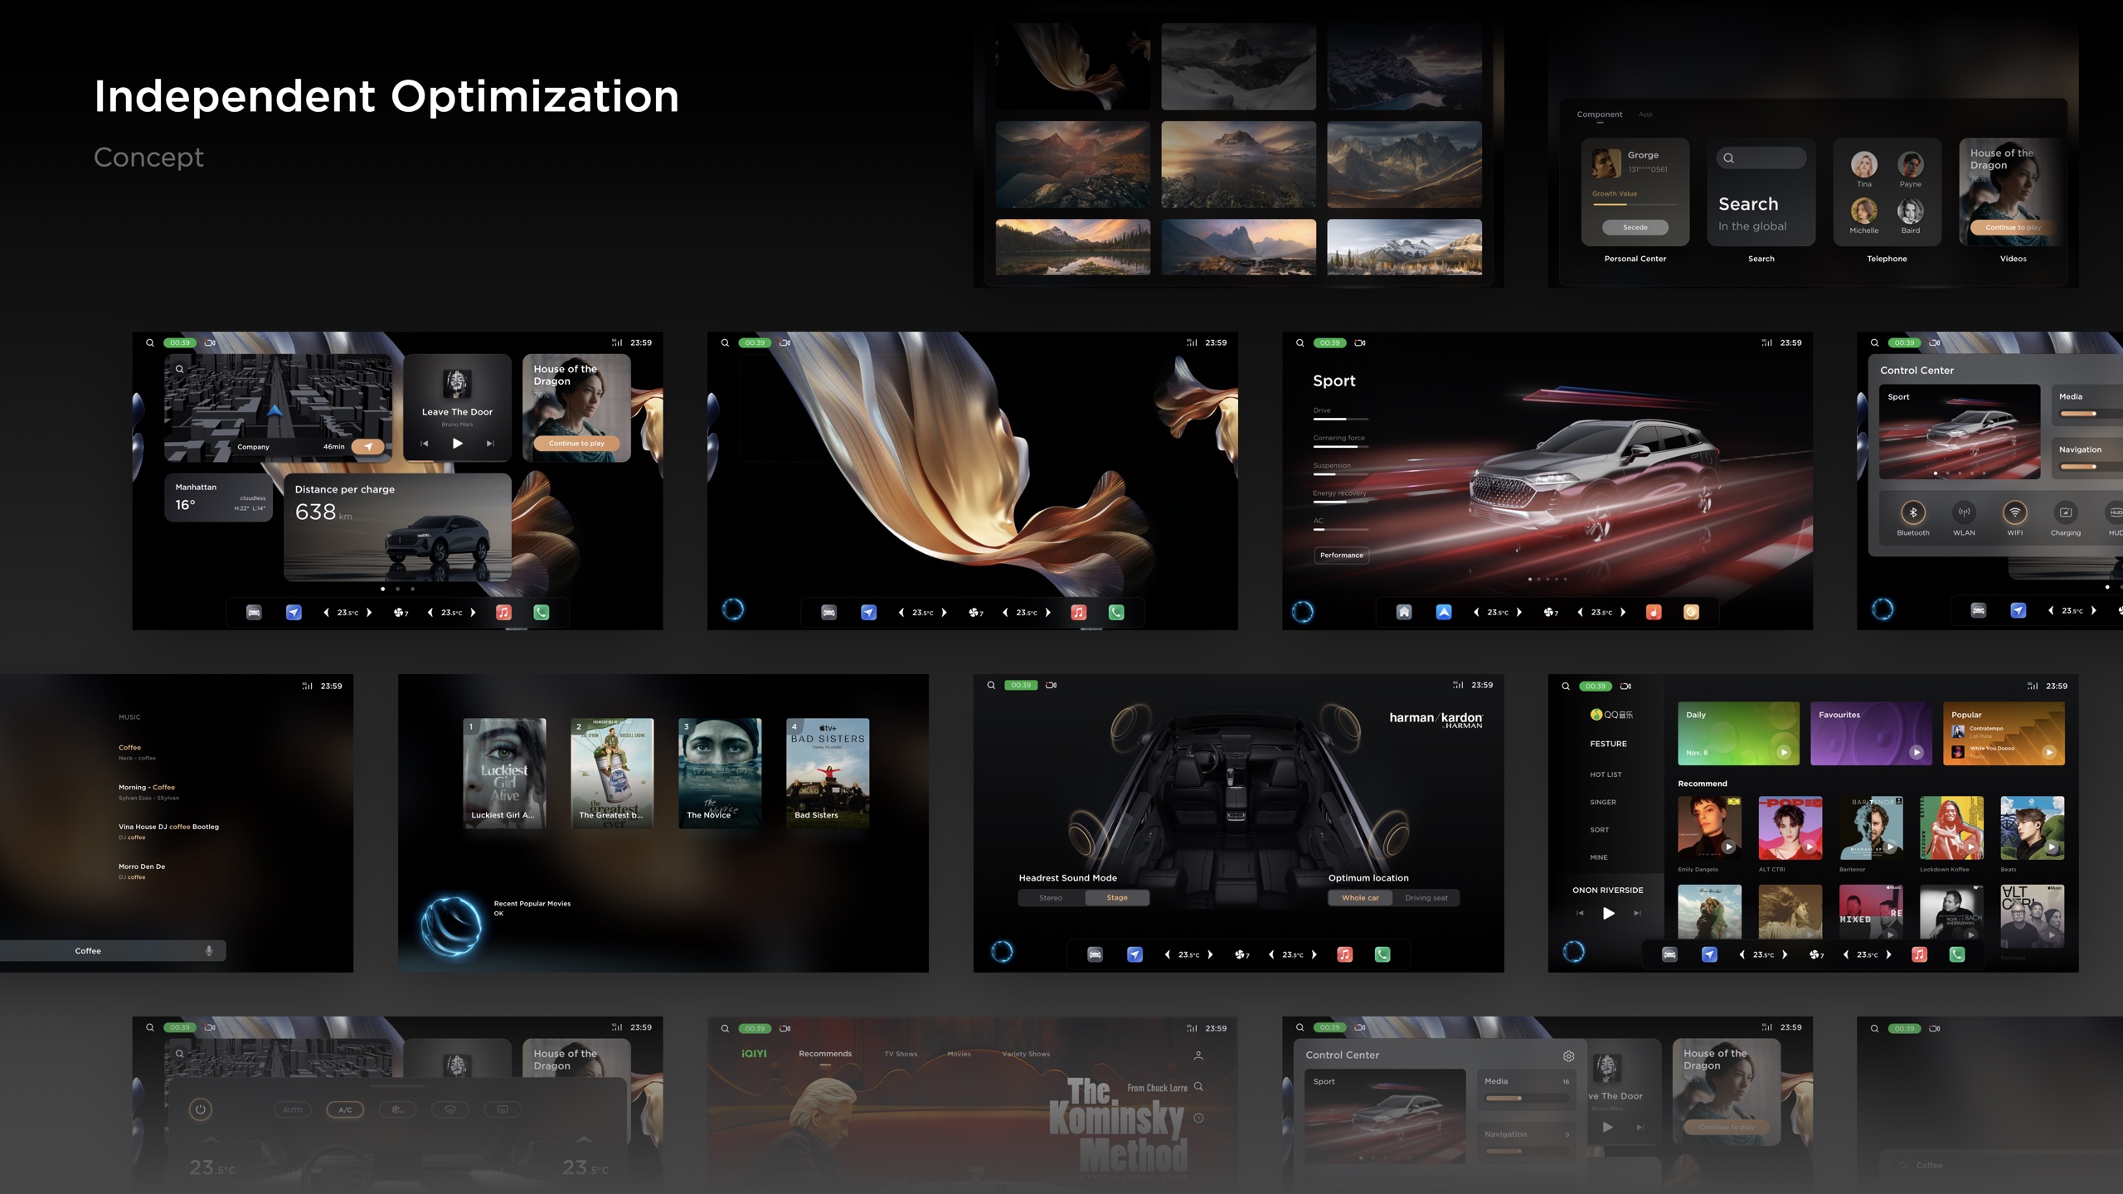
Task: Choose Whole car optimum location
Action: pyautogui.click(x=1360, y=898)
